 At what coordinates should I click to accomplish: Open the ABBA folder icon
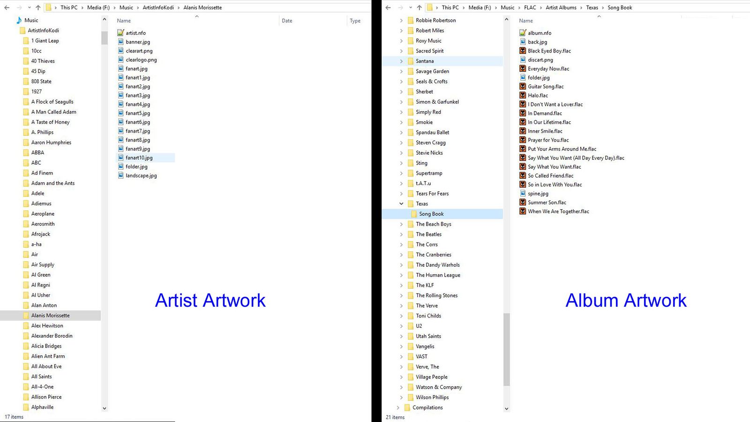click(x=26, y=152)
